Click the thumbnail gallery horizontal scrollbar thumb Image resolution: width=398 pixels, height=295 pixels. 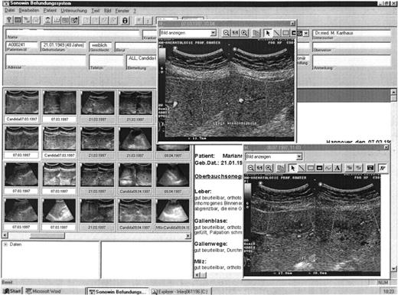[x=47, y=235]
